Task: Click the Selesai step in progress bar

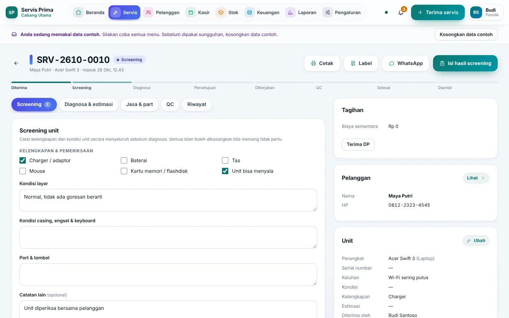Action: 407,86
